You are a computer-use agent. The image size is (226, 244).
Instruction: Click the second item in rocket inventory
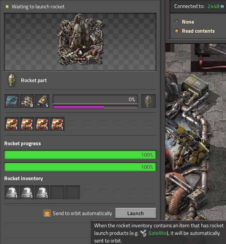point(27,192)
